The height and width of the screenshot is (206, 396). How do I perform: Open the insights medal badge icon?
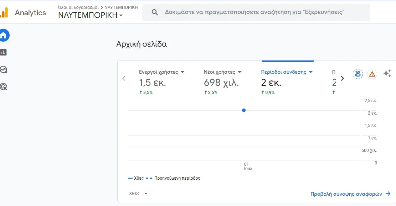coord(358,74)
